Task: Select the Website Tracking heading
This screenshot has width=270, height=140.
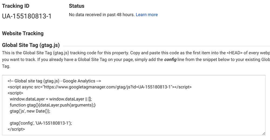Action: (x=23, y=33)
